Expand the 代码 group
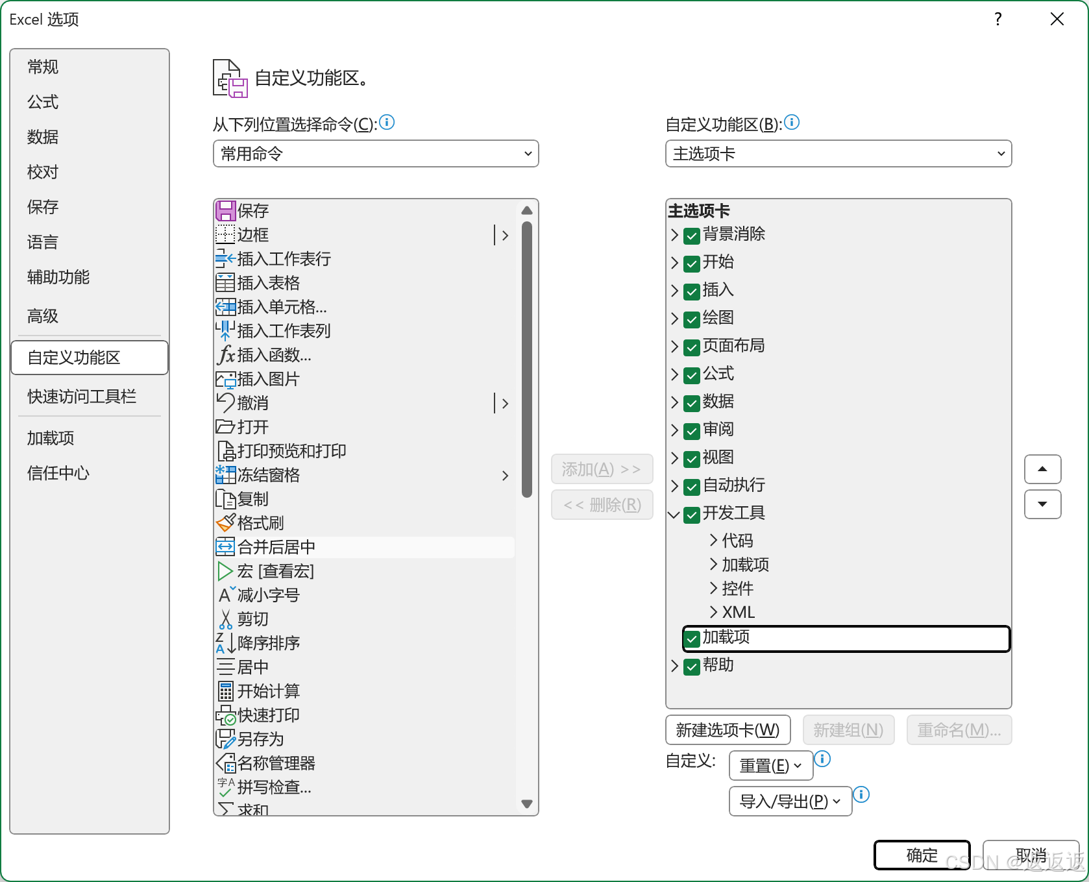Image resolution: width=1089 pixels, height=882 pixels. point(714,540)
